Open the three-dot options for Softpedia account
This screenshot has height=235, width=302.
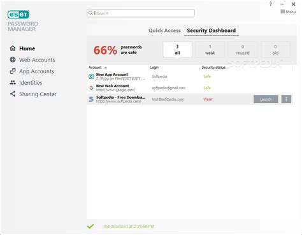[x=286, y=99]
